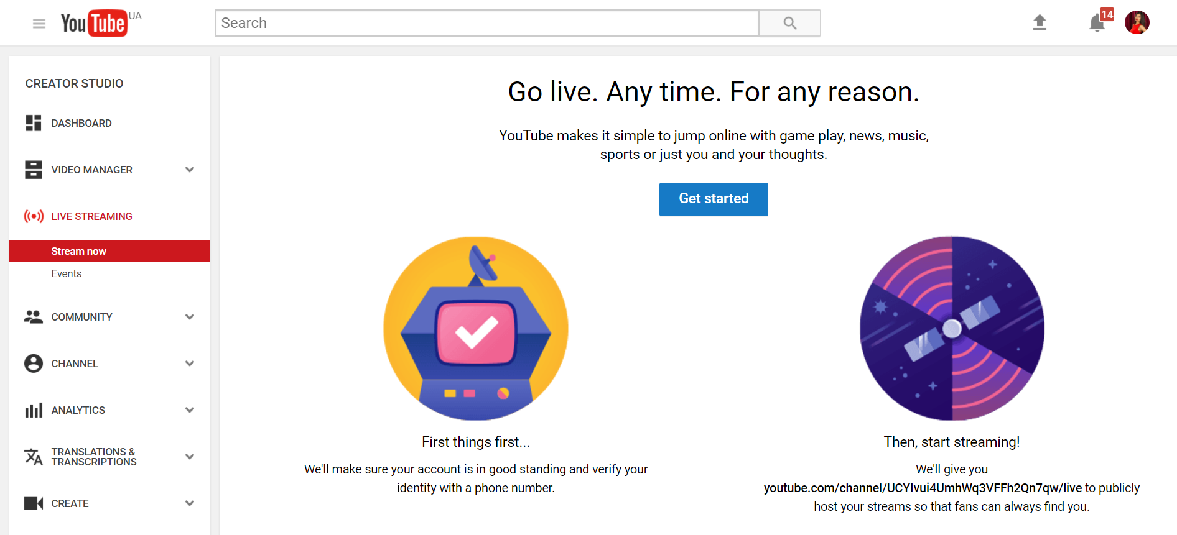This screenshot has width=1177, height=535.
Task: Expand the Create section chevron
Action: [x=190, y=503]
